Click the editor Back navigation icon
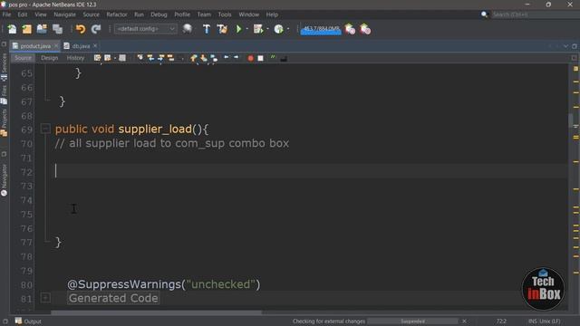The image size is (580, 326). (x=107, y=58)
